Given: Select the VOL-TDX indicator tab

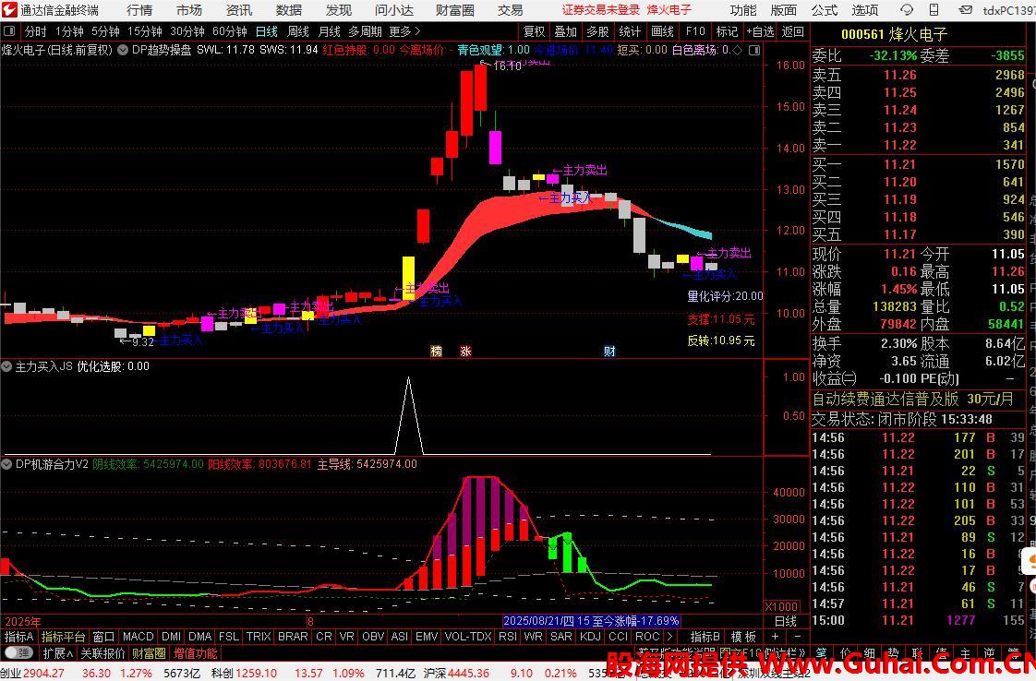Looking at the screenshot, I should point(468,637).
